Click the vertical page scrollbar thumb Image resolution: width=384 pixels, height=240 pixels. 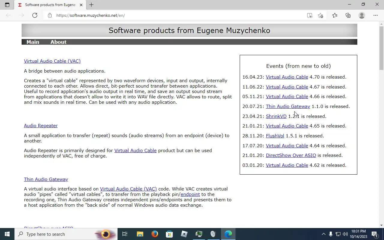pos(382,48)
